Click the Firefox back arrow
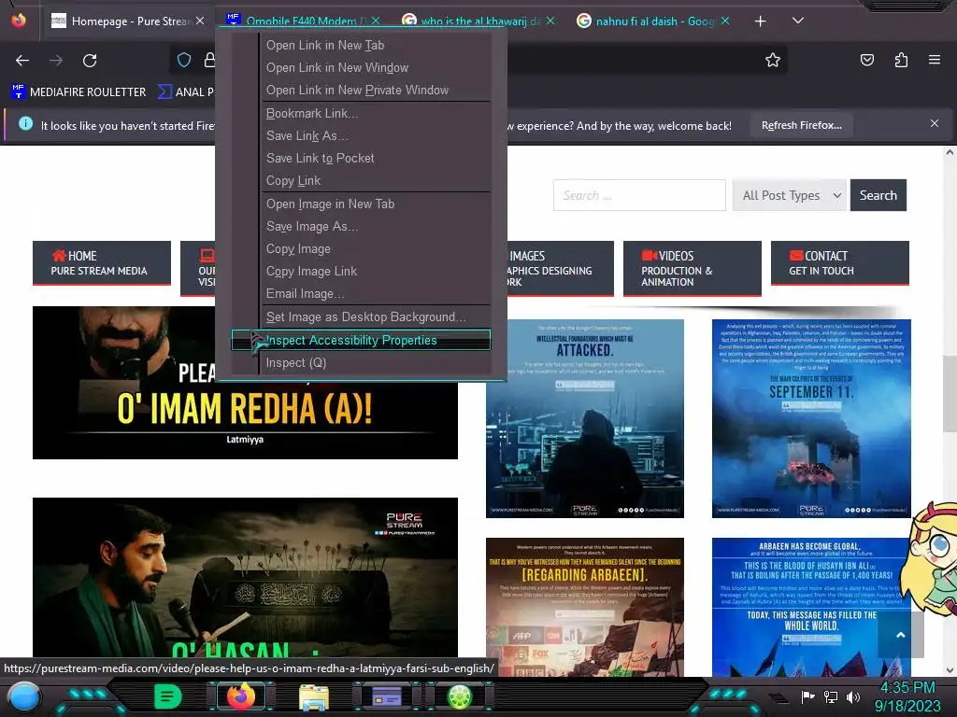The width and height of the screenshot is (957, 717). 22,61
